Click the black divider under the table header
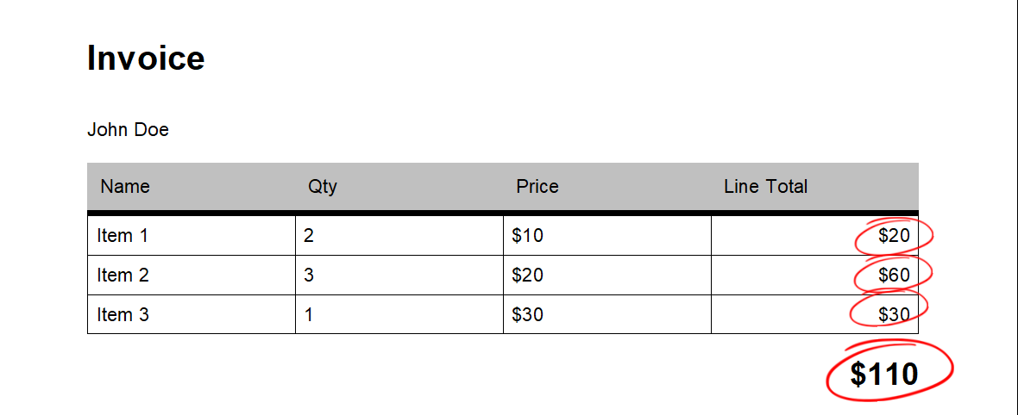Viewport: 1018px width, 415px height. pos(503,213)
